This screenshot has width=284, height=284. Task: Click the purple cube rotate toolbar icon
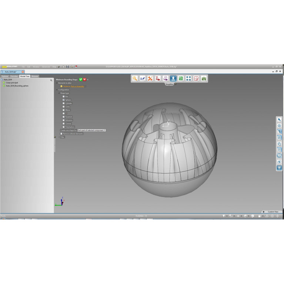(166, 78)
